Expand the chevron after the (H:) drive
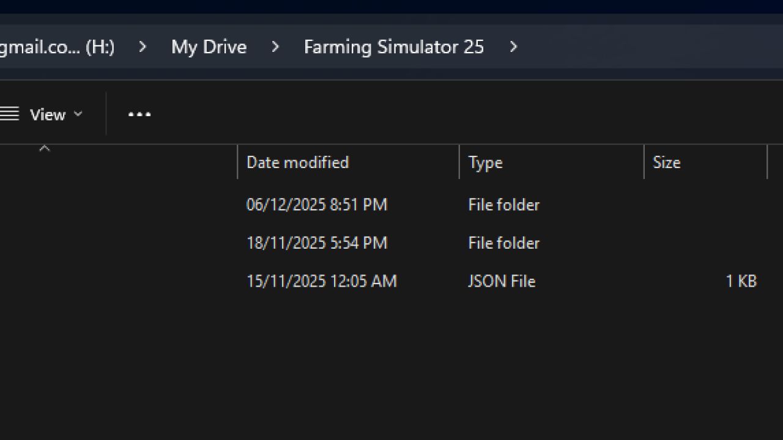 coord(143,47)
